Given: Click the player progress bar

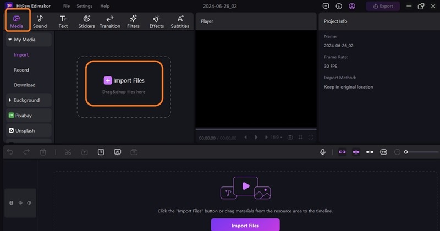Looking at the screenshot, I should (256, 129).
